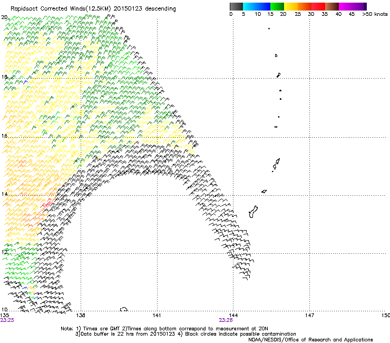Click the Saipan and Tinian island outlines
Screen dimensions: 390x343
tap(276, 165)
